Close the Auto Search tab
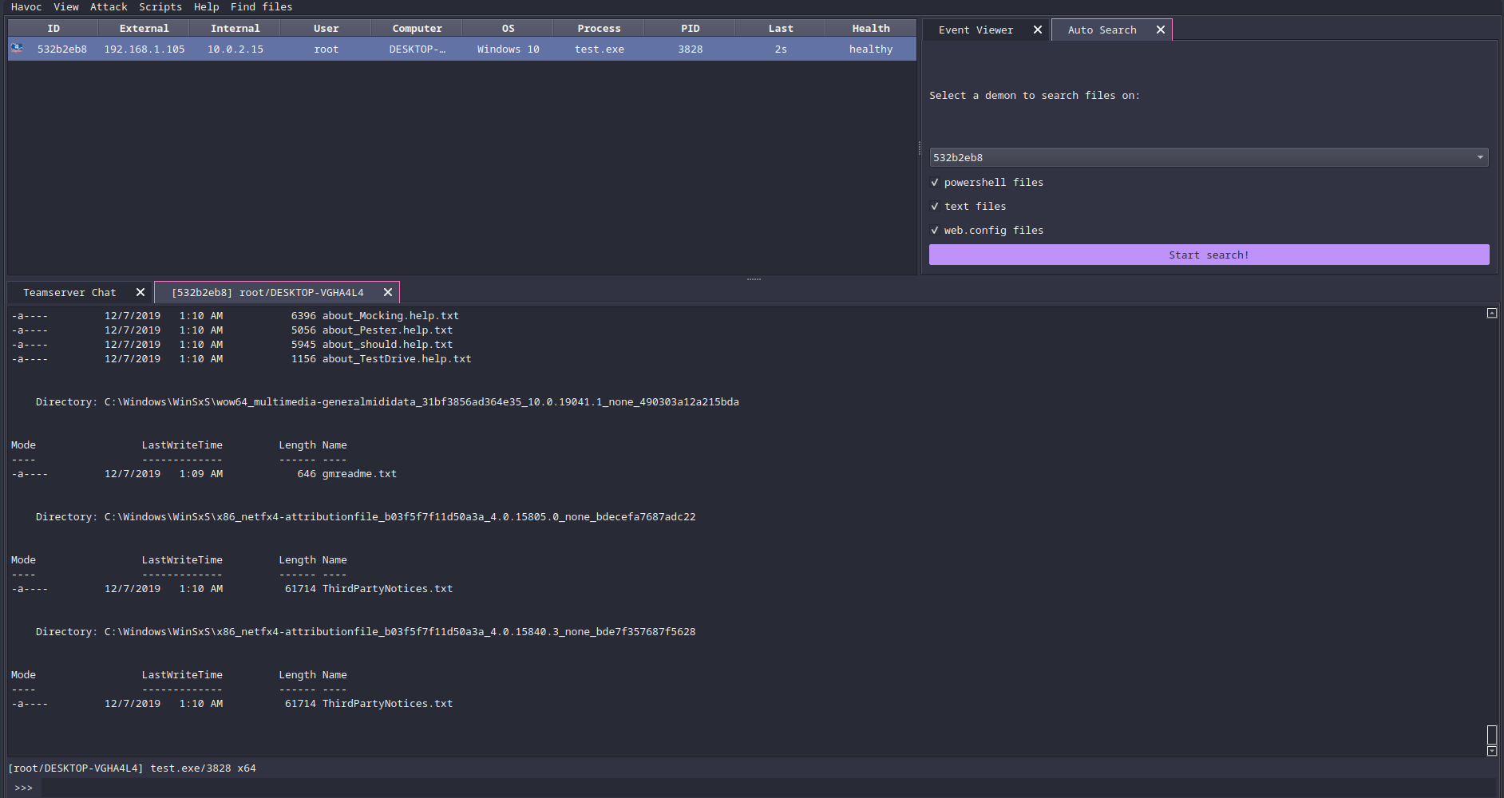Viewport: 1504px width, 798px height. tap(1161, 30)
